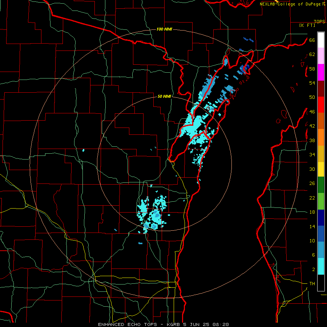Click the '14' legend value

(312, 226)
